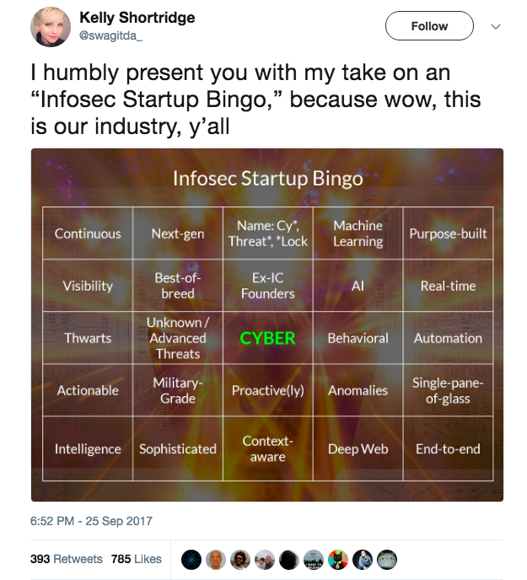Click the green CYBER center bingo cell

pos(267,338)
